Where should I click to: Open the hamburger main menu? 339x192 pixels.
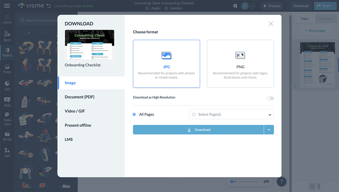pyautogui.click(x=7, y=6)
